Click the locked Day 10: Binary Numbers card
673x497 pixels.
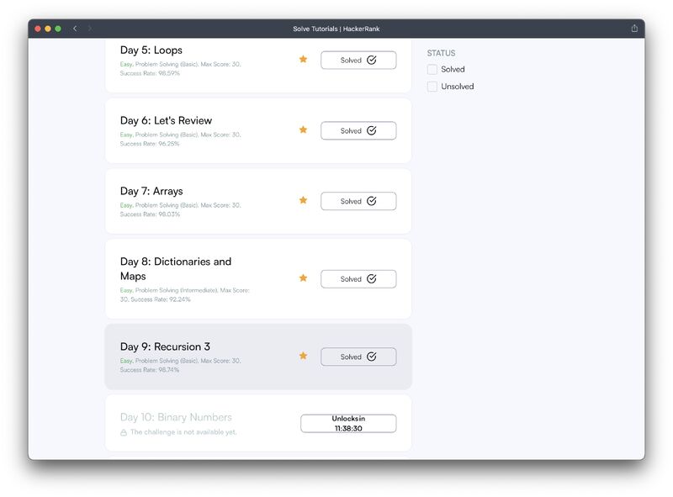[258, 423]
